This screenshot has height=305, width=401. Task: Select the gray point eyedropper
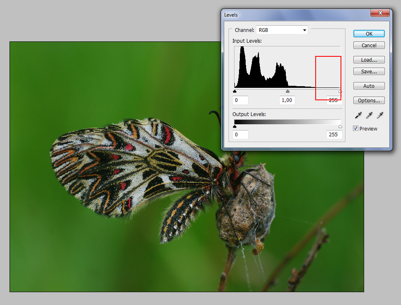(x=369, y=115)
